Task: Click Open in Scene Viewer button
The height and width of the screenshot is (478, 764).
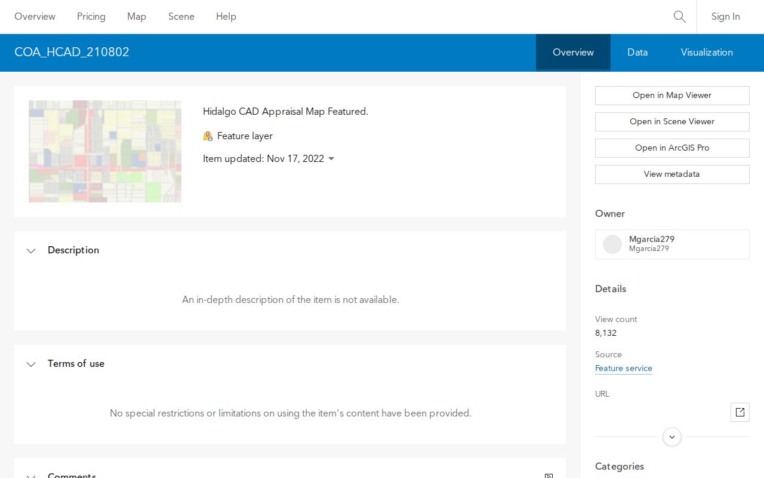Action: tap(672, 122)
